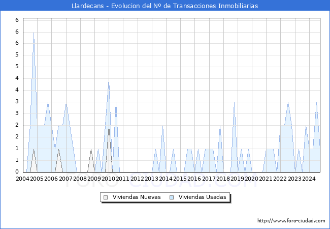Click the 2005 x-axis label

[37, 179]
